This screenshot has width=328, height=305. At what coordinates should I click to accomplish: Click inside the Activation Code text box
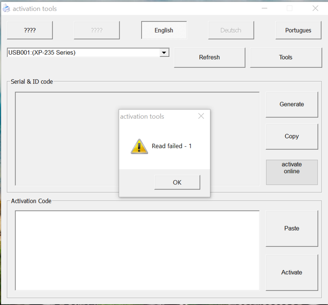(137, 250)
